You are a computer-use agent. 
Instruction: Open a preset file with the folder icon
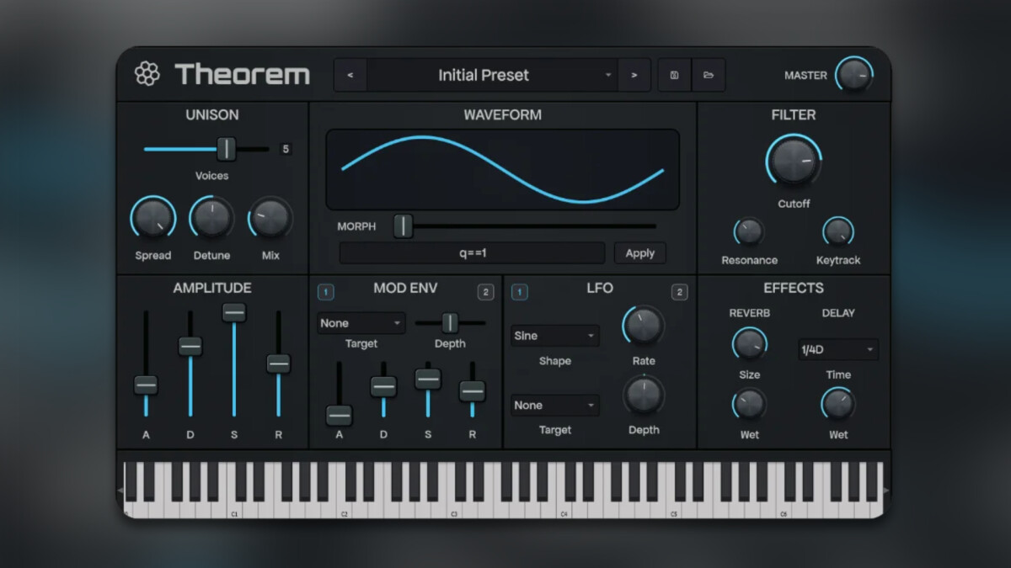pyautogui.click(x=709, y=74)
